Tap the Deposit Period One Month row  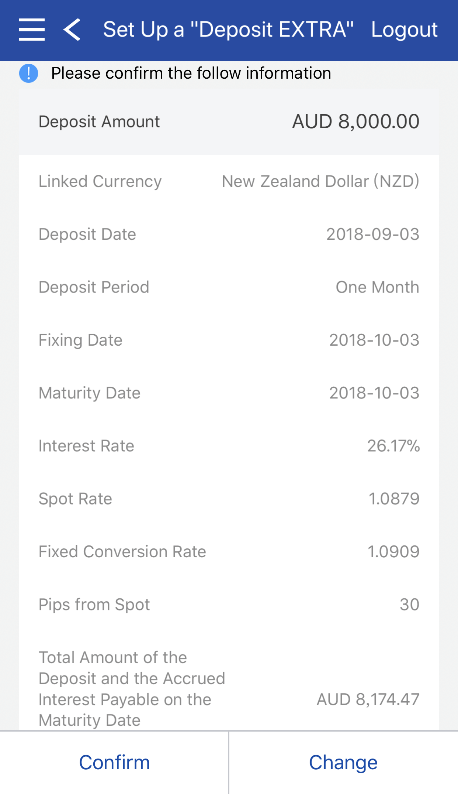point(229,287)
